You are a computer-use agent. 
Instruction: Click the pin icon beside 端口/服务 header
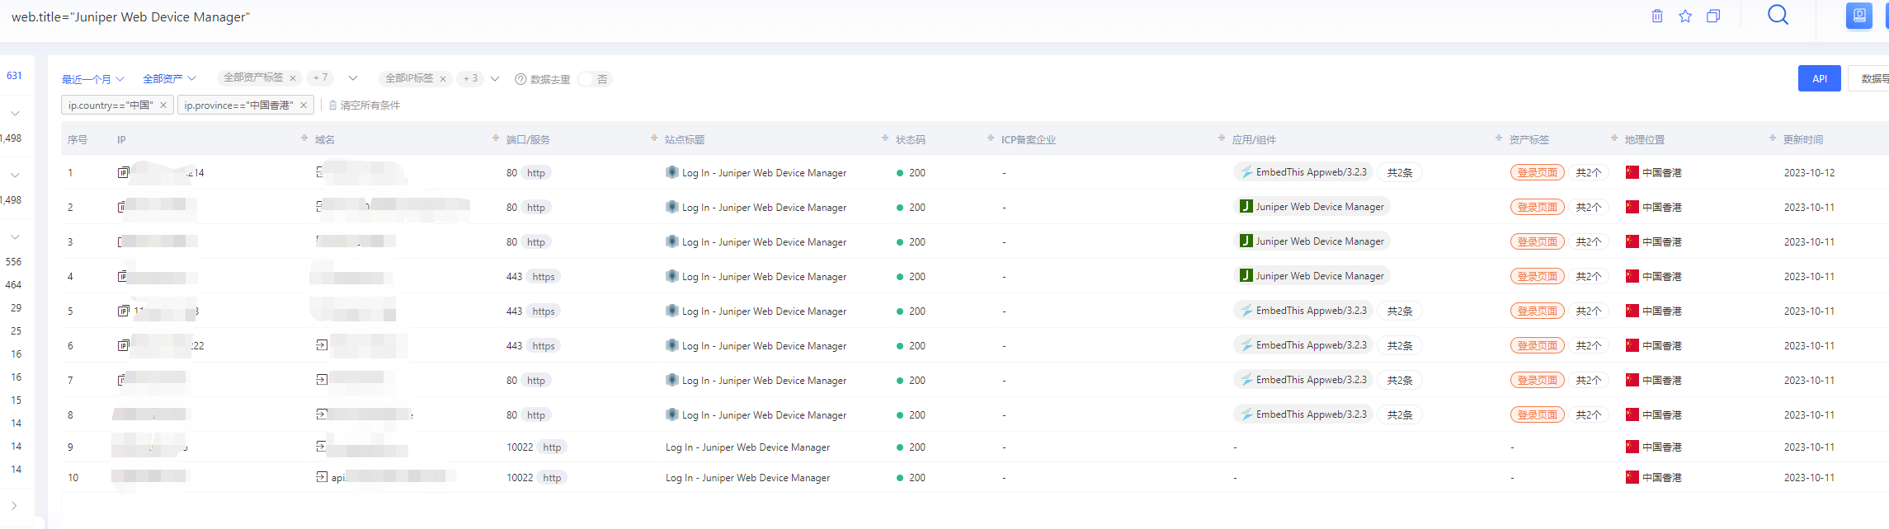[496, 138]
